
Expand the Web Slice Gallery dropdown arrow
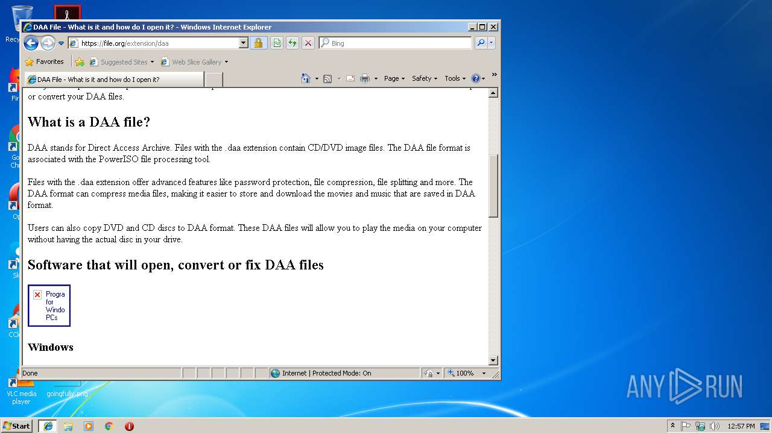tap(227, 62)
